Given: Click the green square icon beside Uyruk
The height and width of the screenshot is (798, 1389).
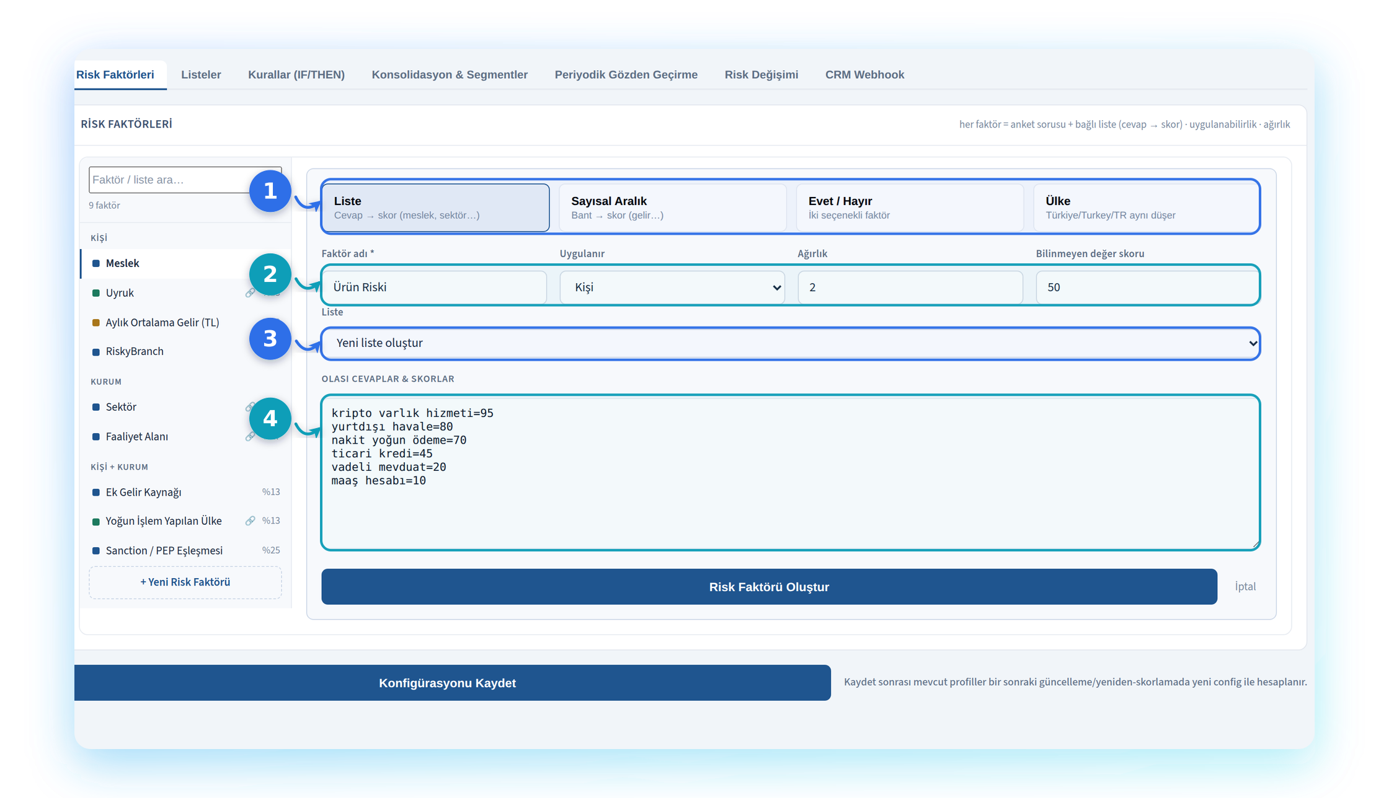Looking at the screenshot, I should tap(96, 293).
